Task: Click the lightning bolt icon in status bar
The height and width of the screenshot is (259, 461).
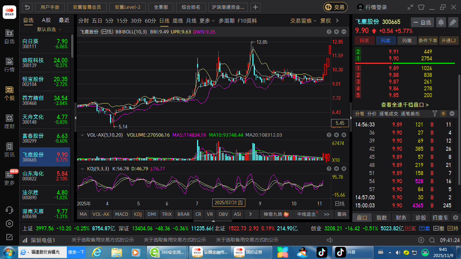Action: click(x=421, y=240)
